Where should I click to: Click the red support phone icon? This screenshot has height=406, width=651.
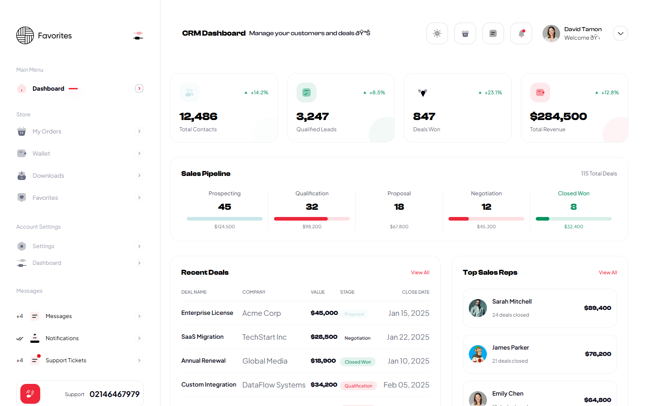tap(30, 394)
